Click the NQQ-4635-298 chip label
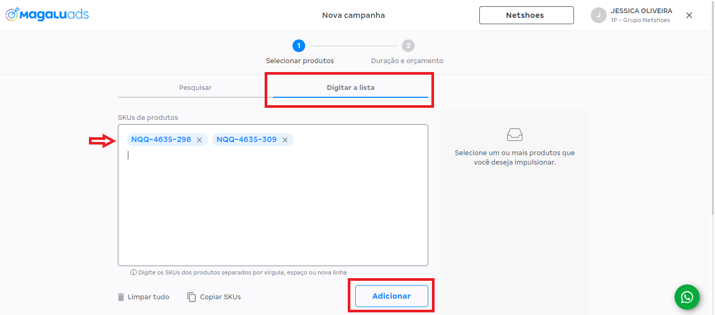 tap(161, 140)
